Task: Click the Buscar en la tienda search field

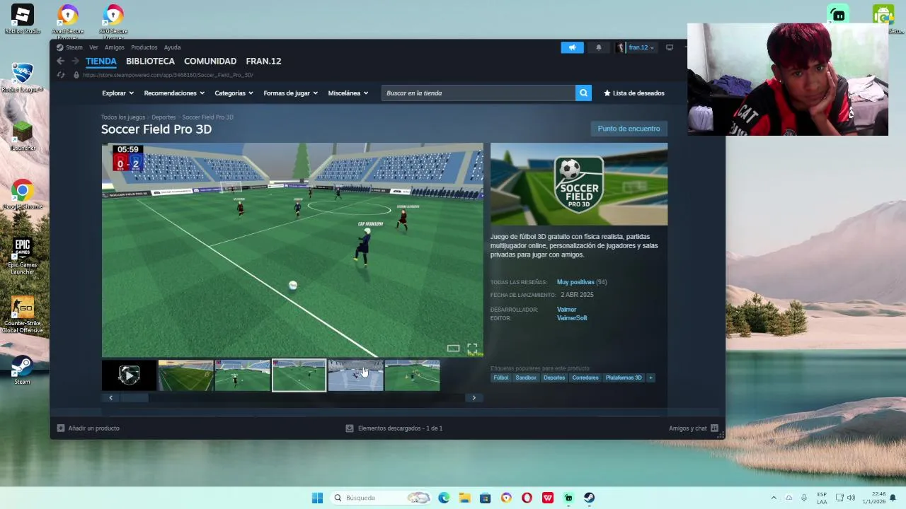Action: (x=478, y=93)
